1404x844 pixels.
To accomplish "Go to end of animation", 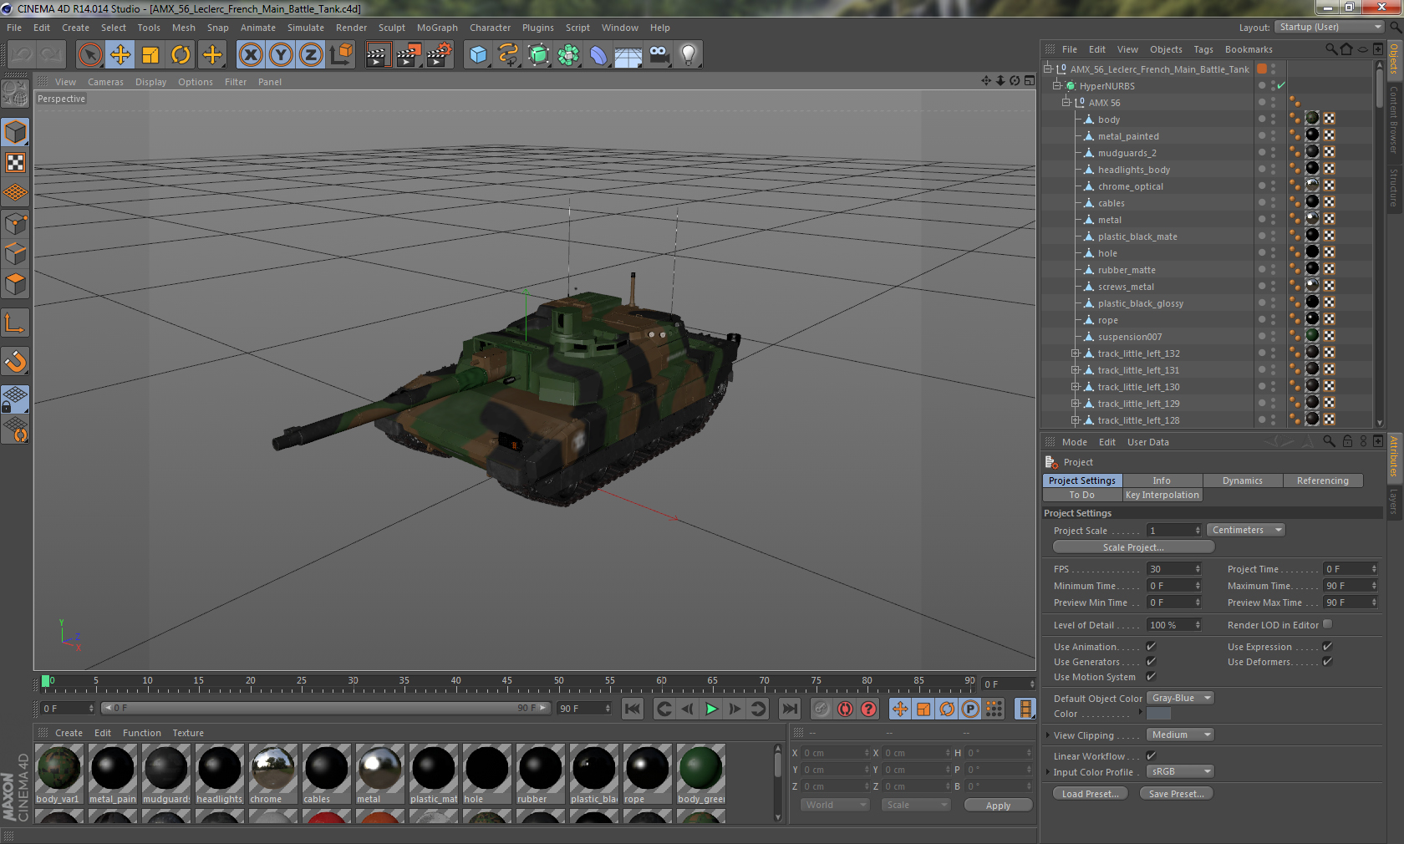I will 789,709.
